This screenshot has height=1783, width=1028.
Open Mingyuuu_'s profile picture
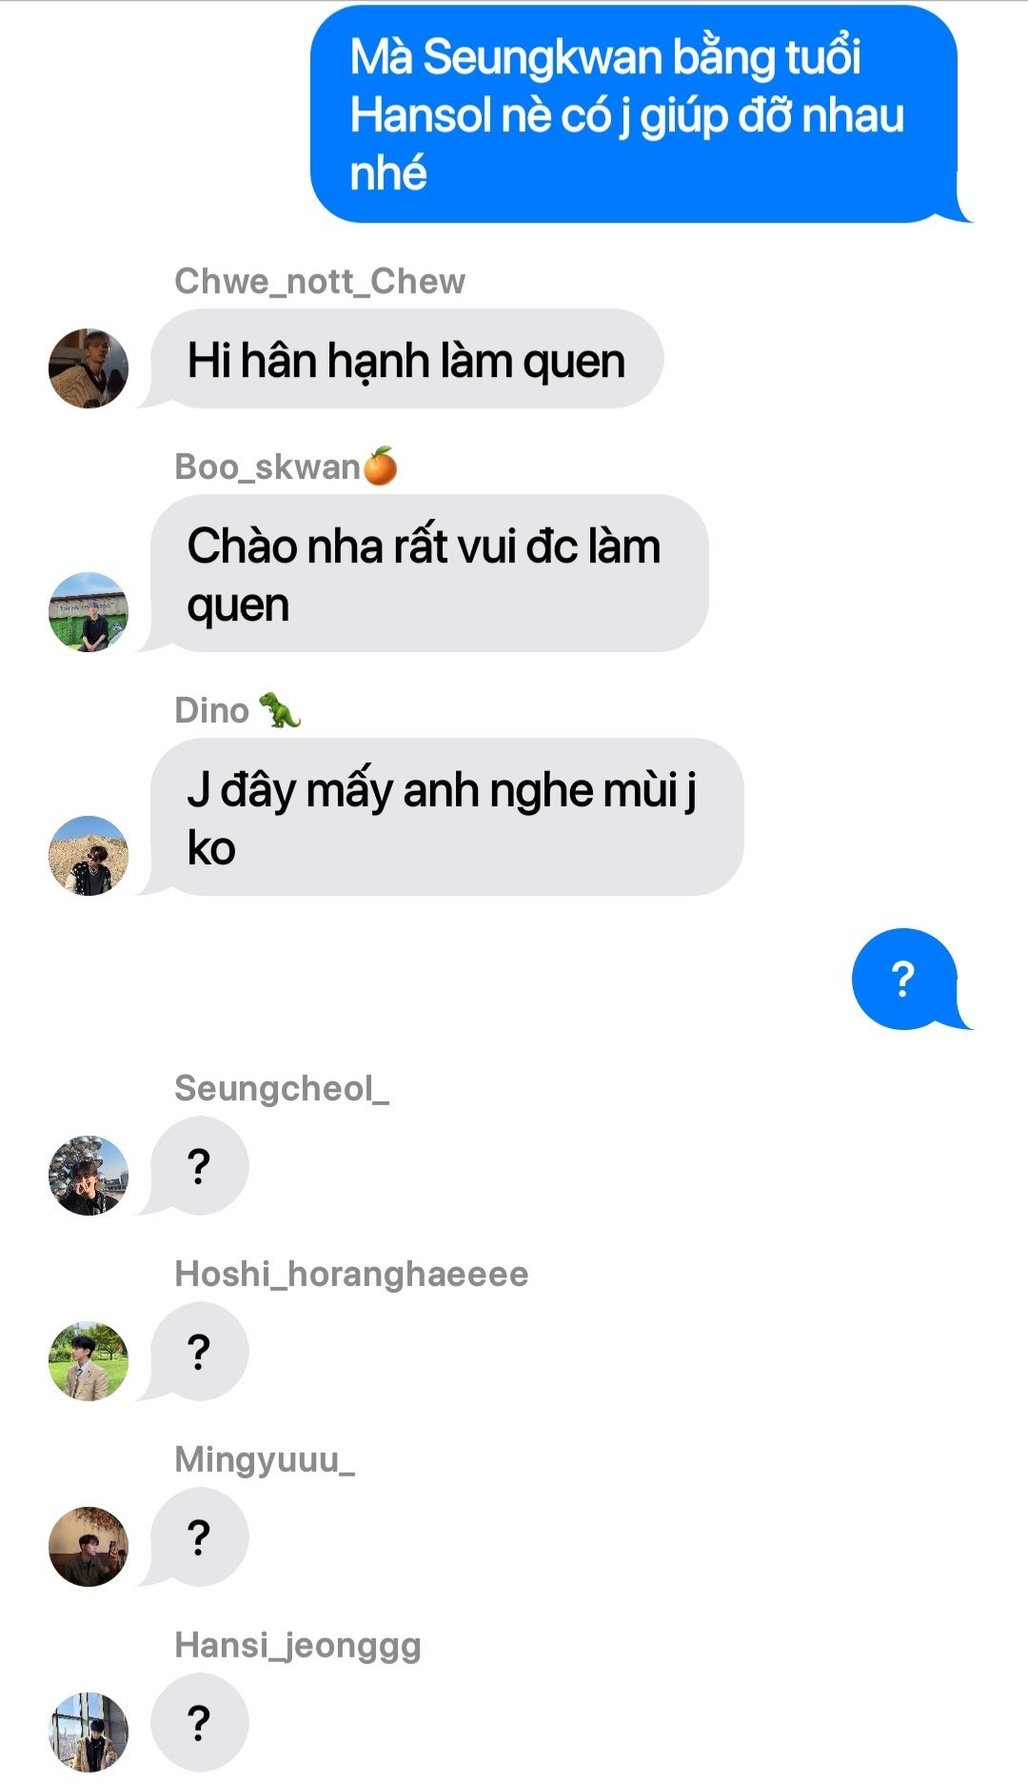click(89, 1547)
